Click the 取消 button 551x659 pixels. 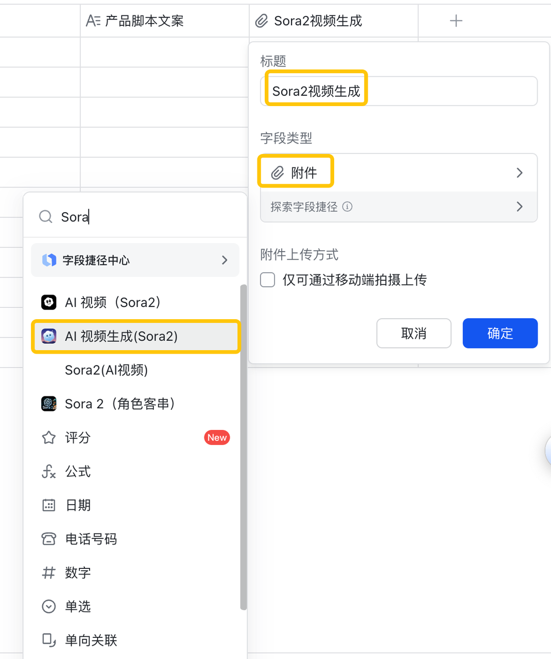click(414, 333)
